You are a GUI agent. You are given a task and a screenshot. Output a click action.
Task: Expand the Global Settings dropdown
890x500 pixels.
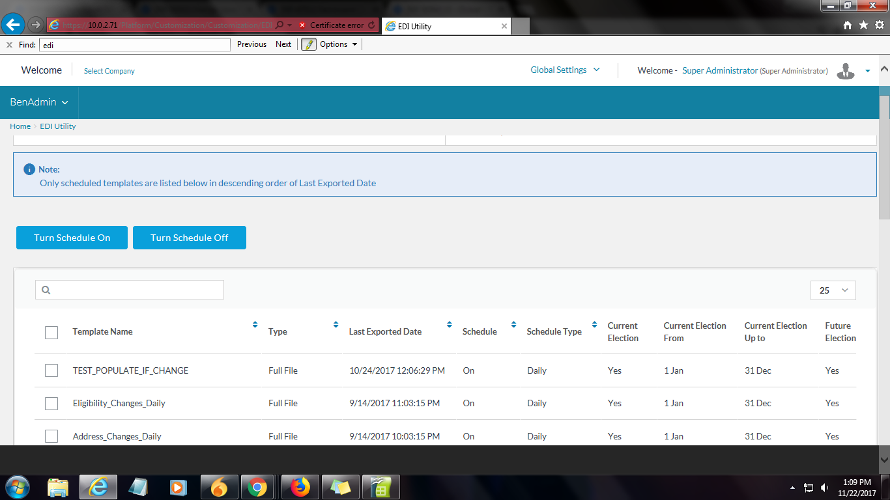(x=565, y=70)
